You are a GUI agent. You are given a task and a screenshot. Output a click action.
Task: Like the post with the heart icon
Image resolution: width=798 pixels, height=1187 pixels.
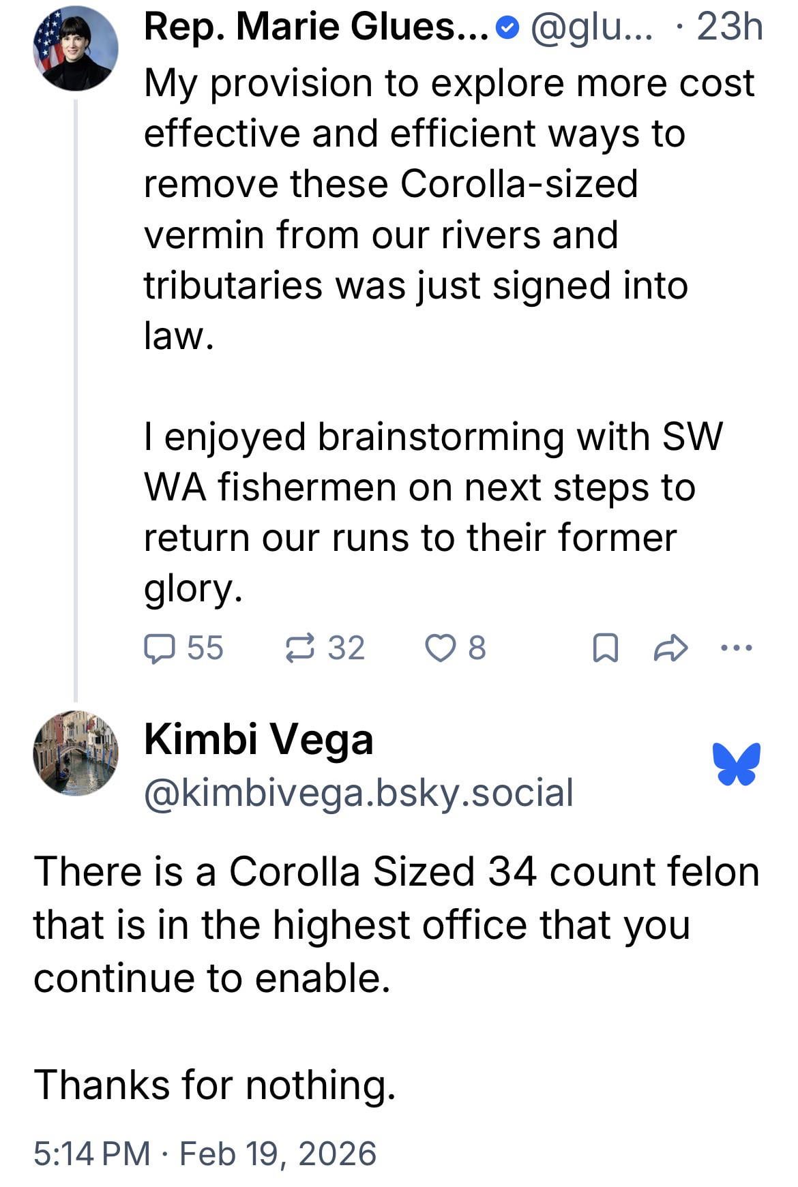tap(440, 648)
